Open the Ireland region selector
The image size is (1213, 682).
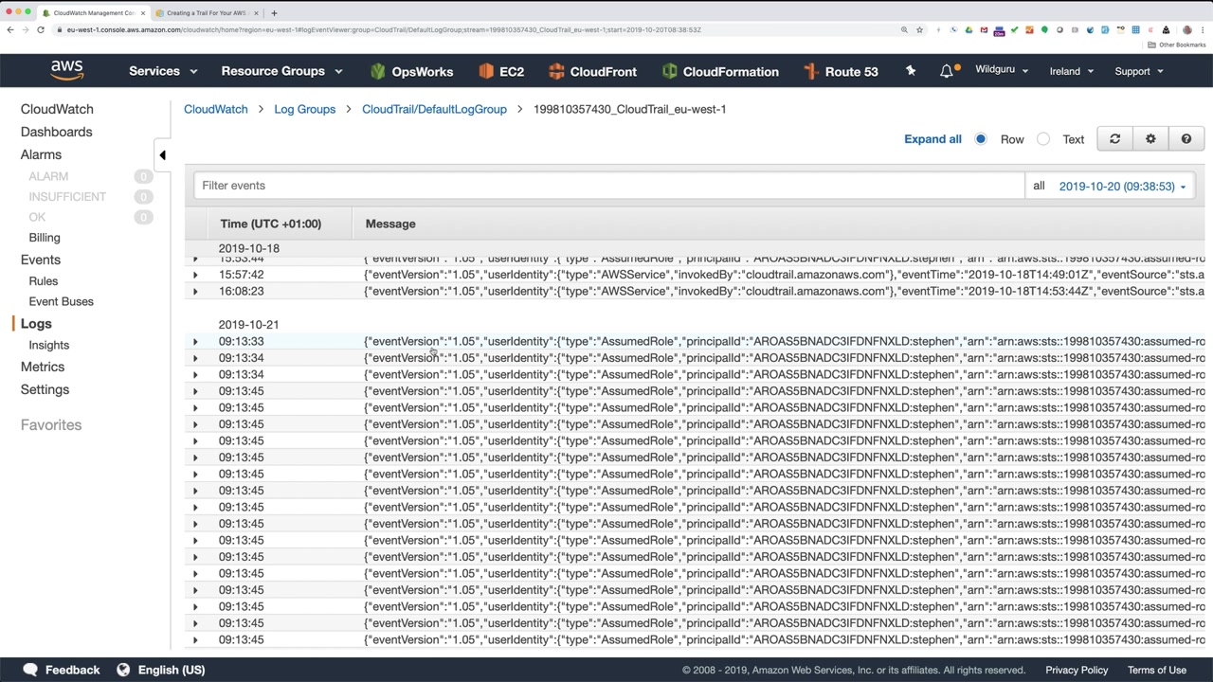(x=1072, y=71)
